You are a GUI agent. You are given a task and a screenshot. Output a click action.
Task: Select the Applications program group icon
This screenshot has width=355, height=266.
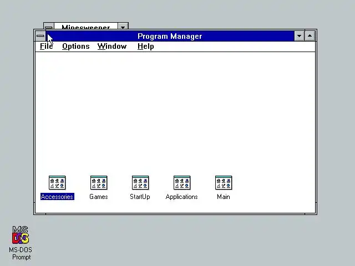point(182,183)
